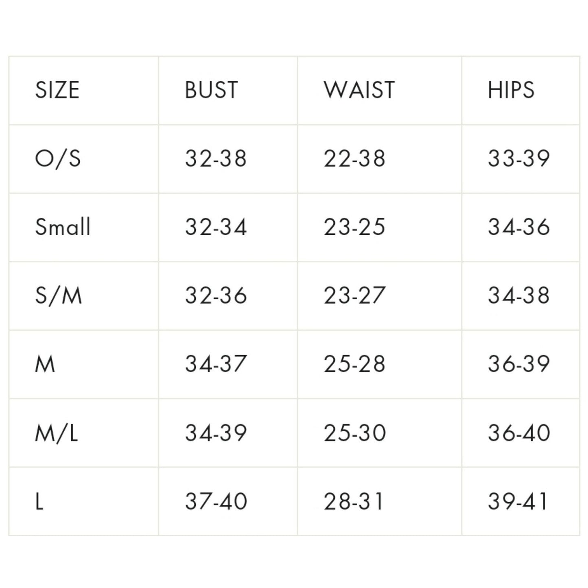Viewport: 588px width, 588px height.
Task: Click bust value 34-37 for M
Action: tap(216, 364)
